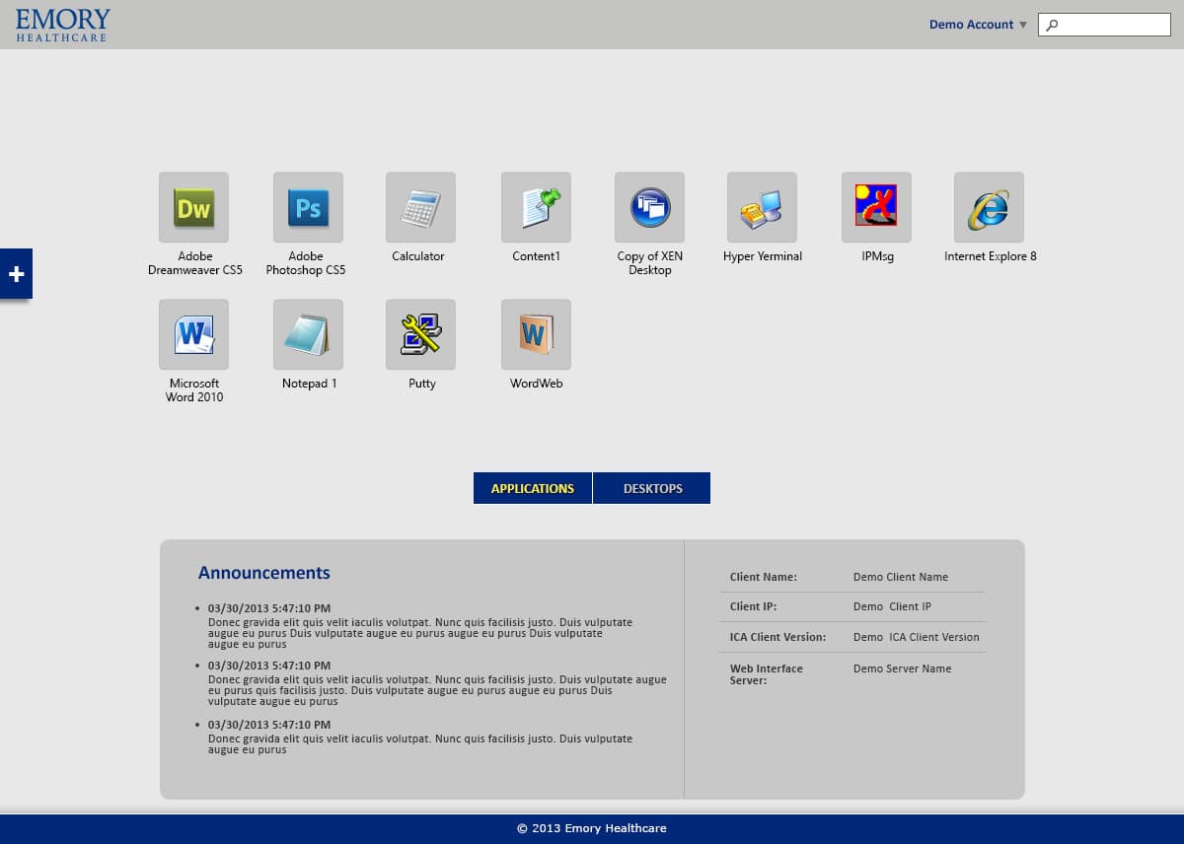Image resolution: width=1184 pixels, height=844 pixels.
Task: Click the magnifier search icon
Action: click(1052, 26)
